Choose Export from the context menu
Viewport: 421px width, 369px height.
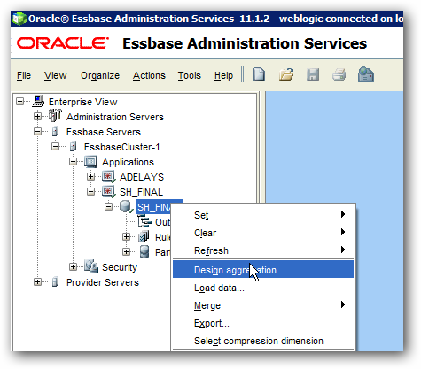[263, 323]
